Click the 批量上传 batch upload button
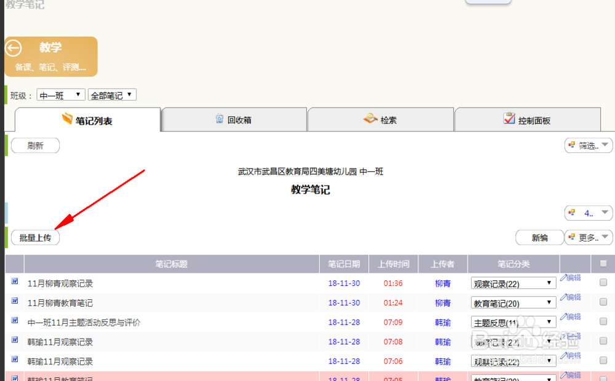Screen dimensions: 615x381 (x=35, y=237)
